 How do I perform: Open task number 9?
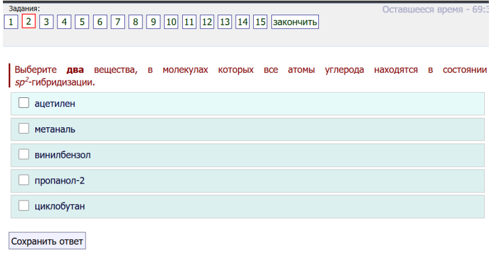pyautogui.click(x=153, y=22)
